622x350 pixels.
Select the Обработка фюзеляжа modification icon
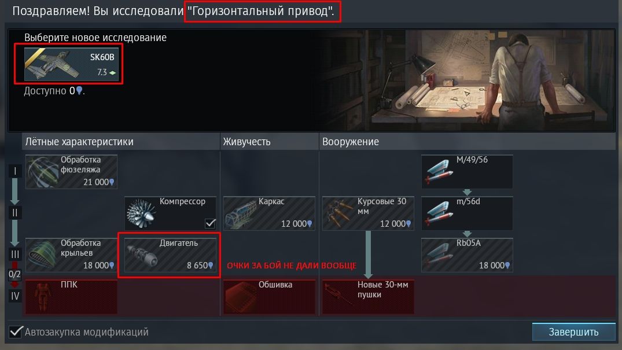click(x=43, y=172)
